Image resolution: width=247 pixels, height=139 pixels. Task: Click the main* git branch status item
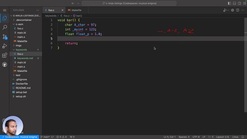coord(45,137)
